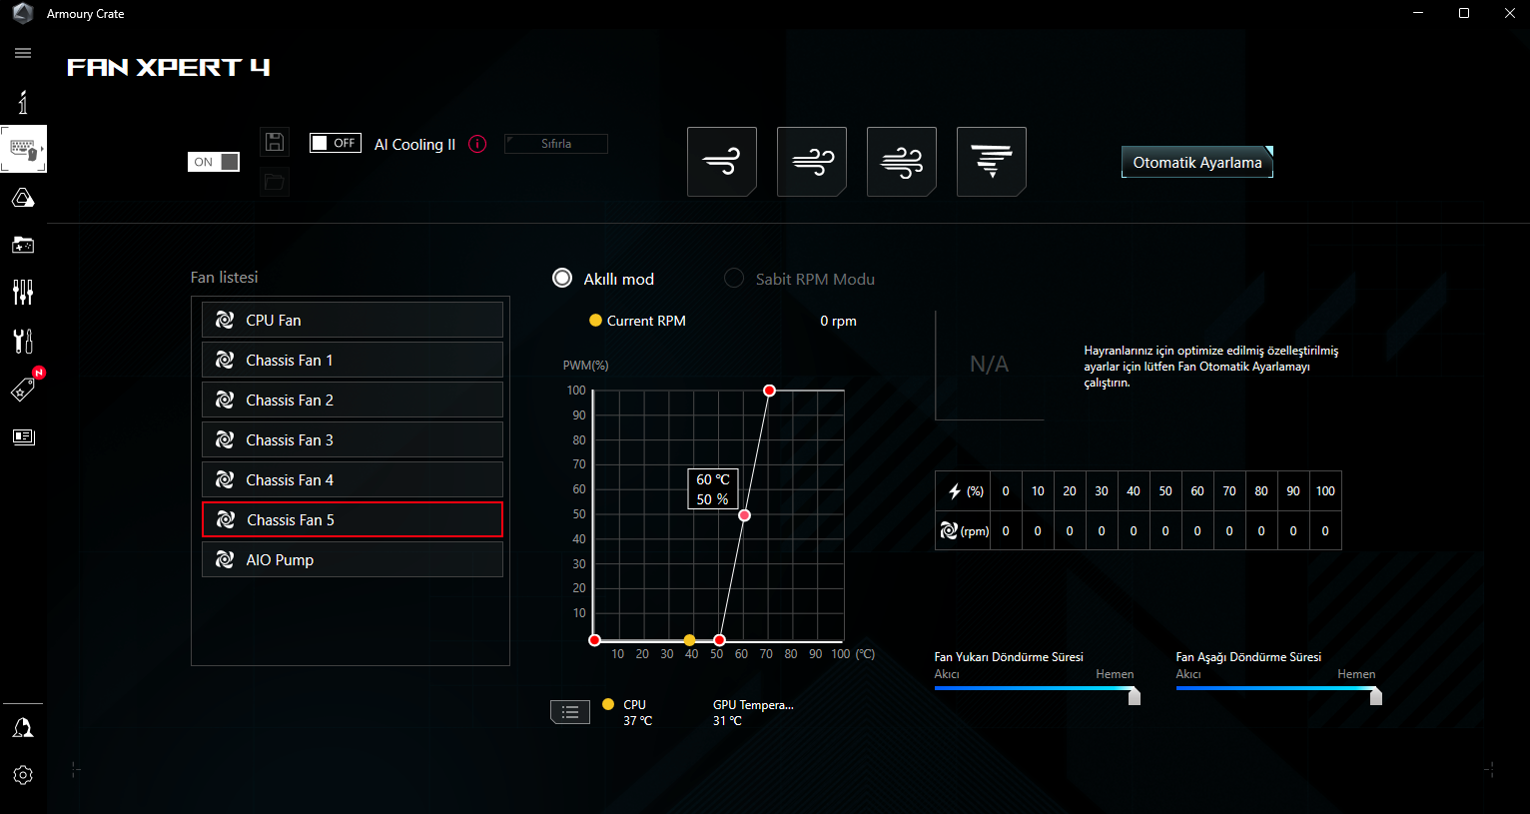The image size is (1530, 814).
Task: Open the Game Library controller-folder icon
Action: click(23, 245)
